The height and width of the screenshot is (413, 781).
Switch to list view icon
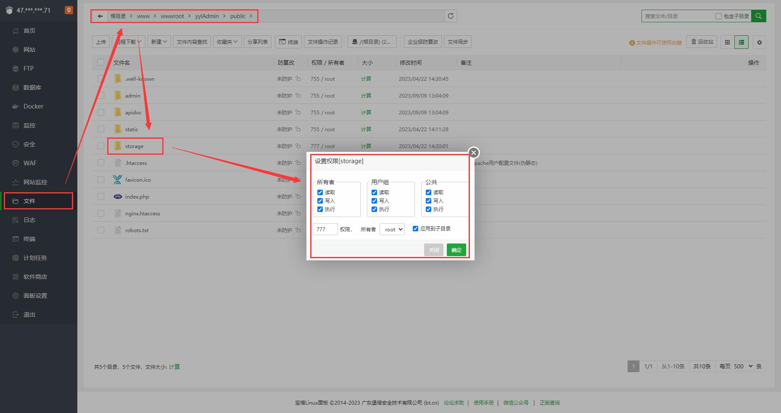(741, 42)
